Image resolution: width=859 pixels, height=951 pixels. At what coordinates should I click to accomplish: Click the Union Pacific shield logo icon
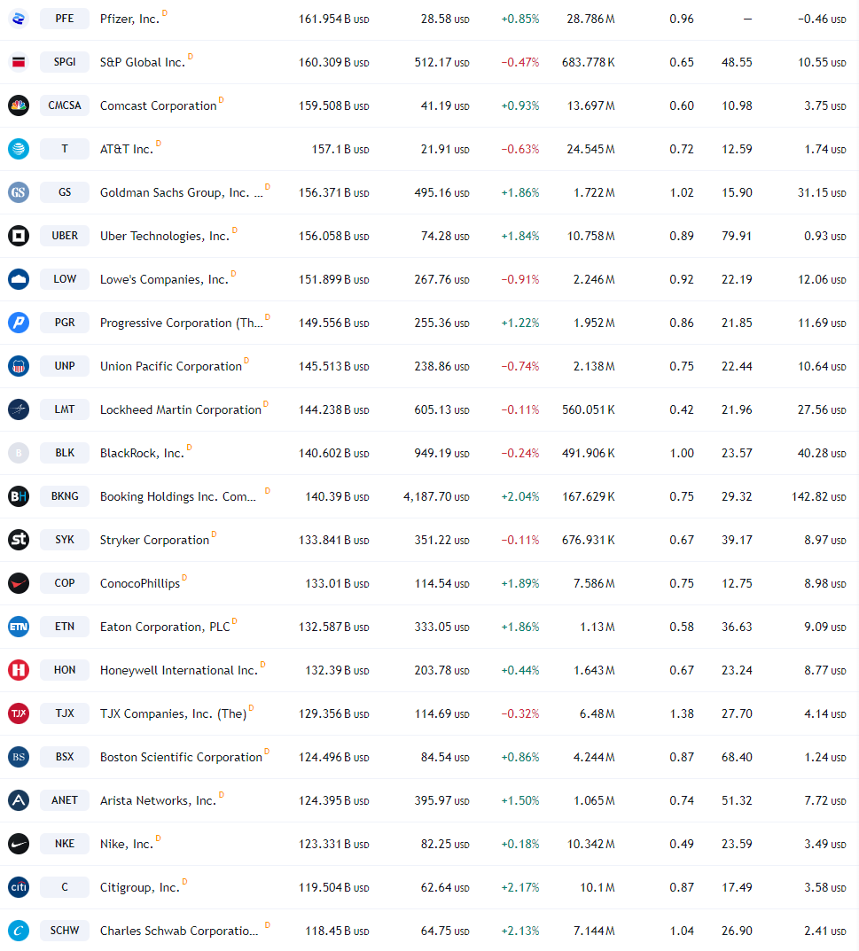pyautogui.click(x=19, y=366)
